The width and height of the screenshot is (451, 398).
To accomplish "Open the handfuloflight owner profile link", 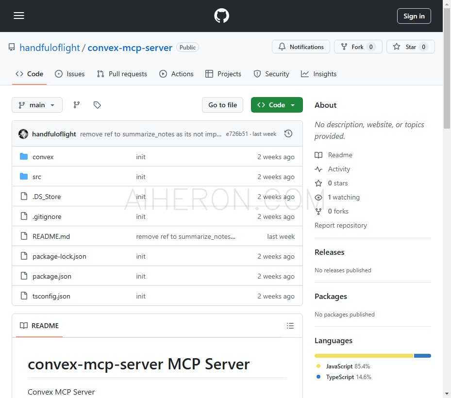I will (50, 48).
